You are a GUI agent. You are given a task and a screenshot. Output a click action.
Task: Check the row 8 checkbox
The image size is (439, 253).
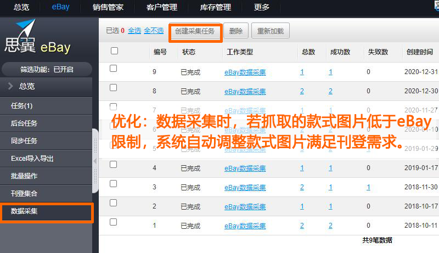113,88
